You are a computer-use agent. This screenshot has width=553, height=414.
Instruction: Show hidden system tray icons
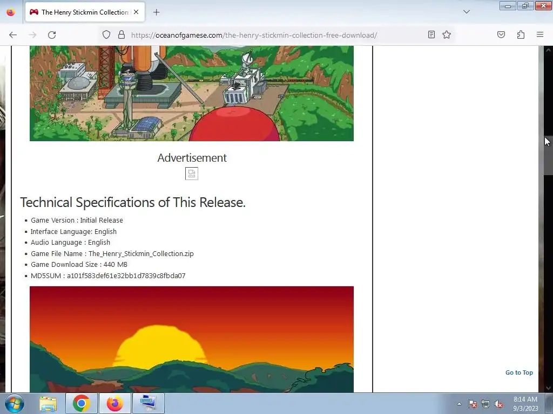tap(459, 404)
